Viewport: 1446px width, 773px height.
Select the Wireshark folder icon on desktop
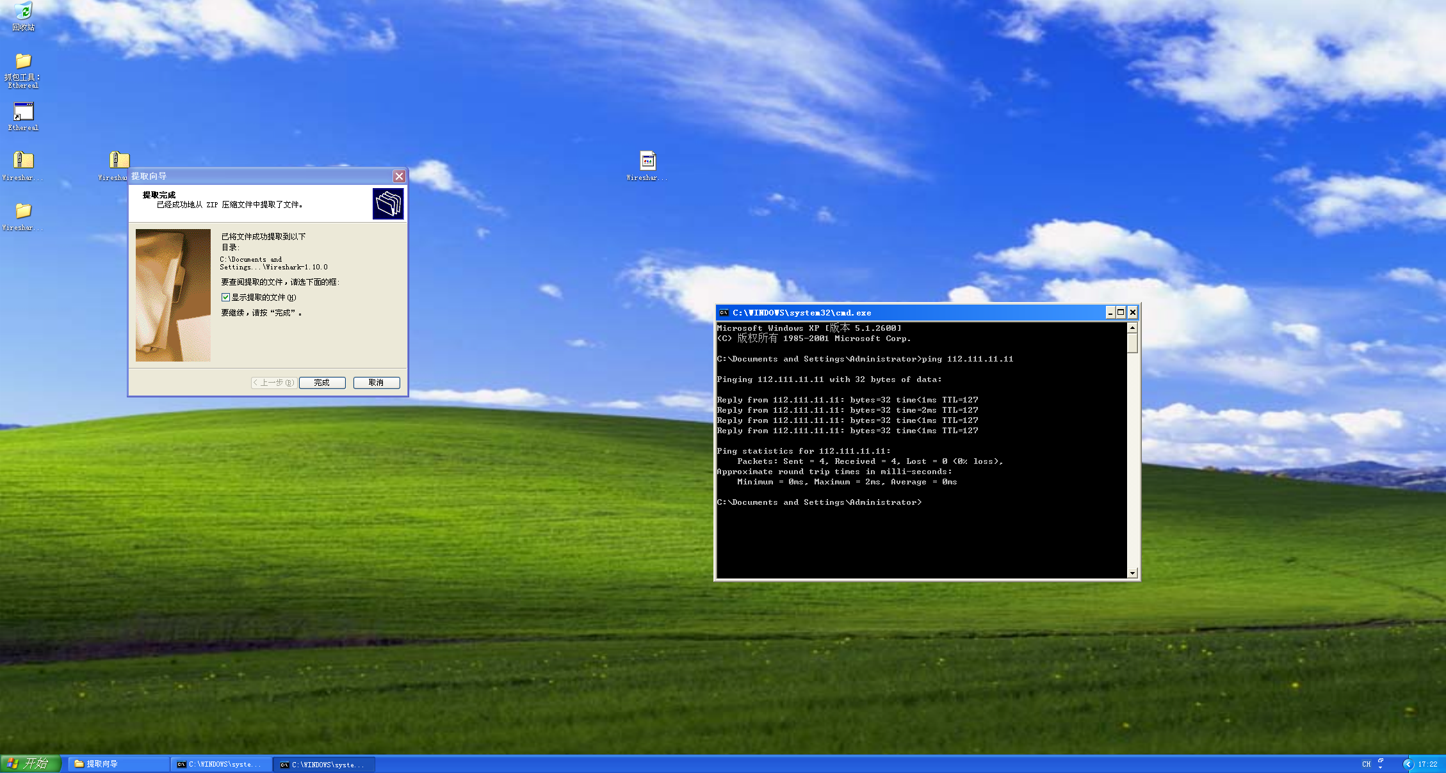click(23, 211)
